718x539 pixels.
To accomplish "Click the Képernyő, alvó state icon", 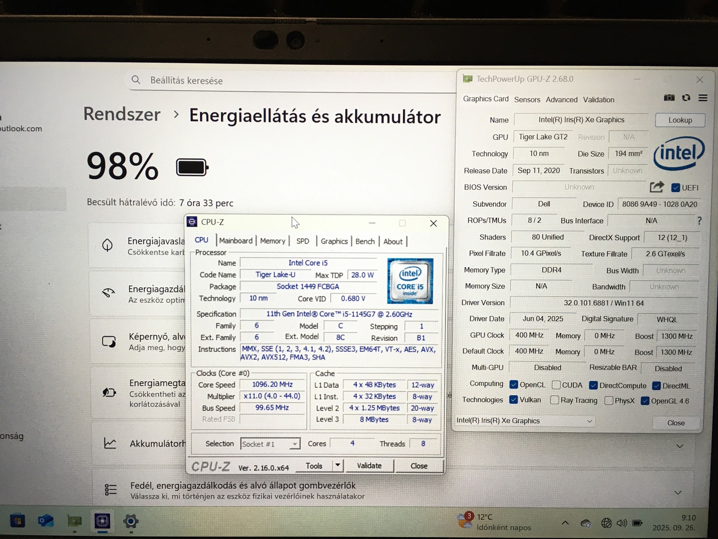I will [x=109, y=342].
